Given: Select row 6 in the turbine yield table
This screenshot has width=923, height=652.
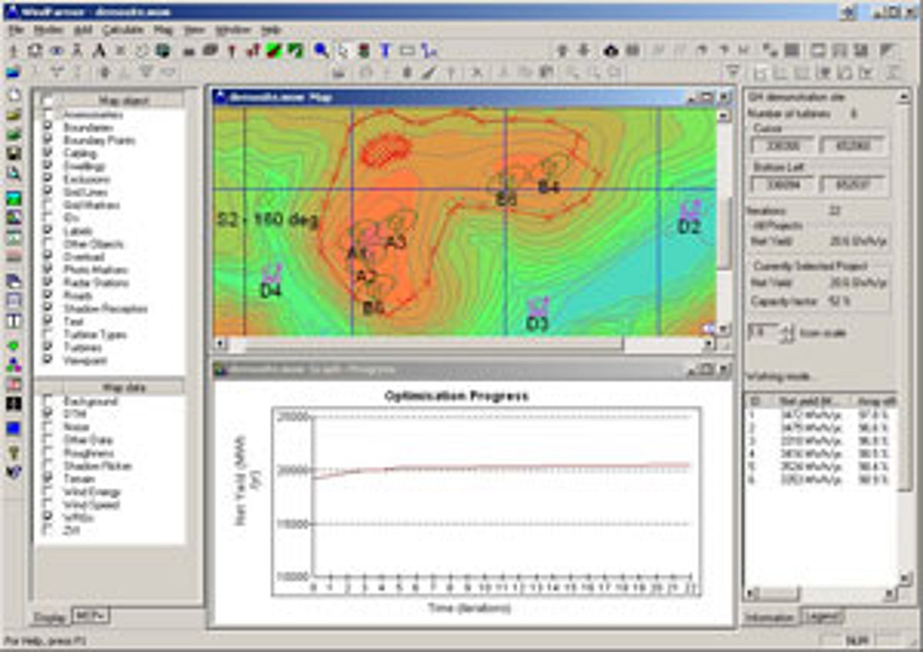Looking at the screenshot, I should [819, 478].
